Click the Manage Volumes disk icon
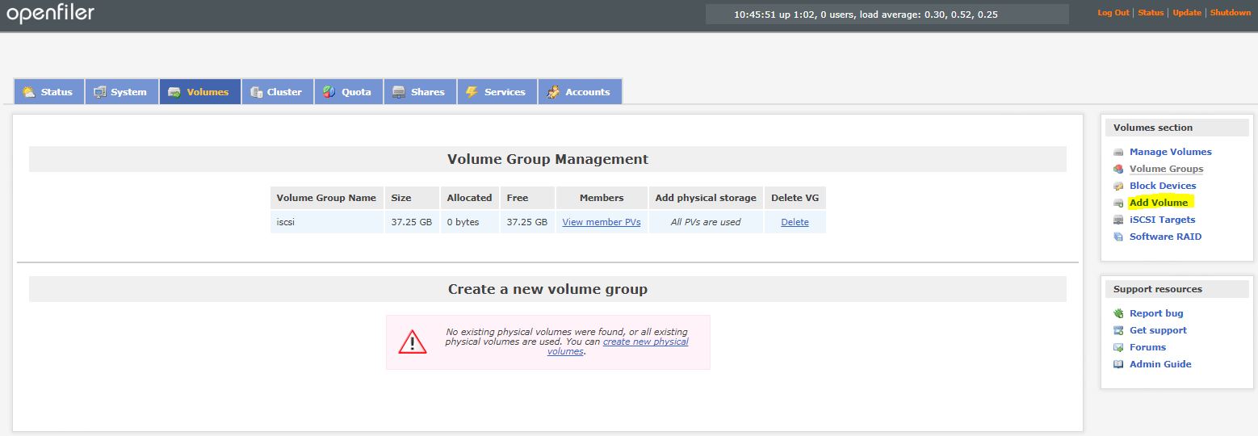The image size is (1258, 436). (1118, 153)
